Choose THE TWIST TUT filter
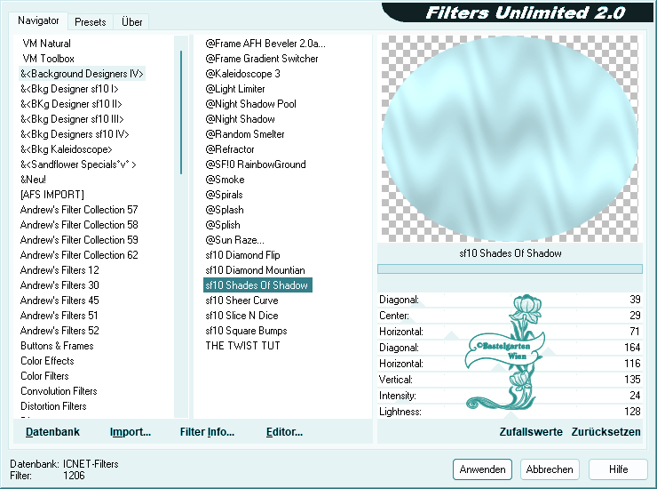The height and width of the screenshot is (489, 657). [242, 346]
